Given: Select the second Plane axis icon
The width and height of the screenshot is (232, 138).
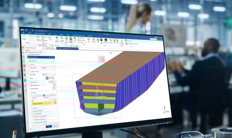Looking at the screenshot, I should (50, 78).
